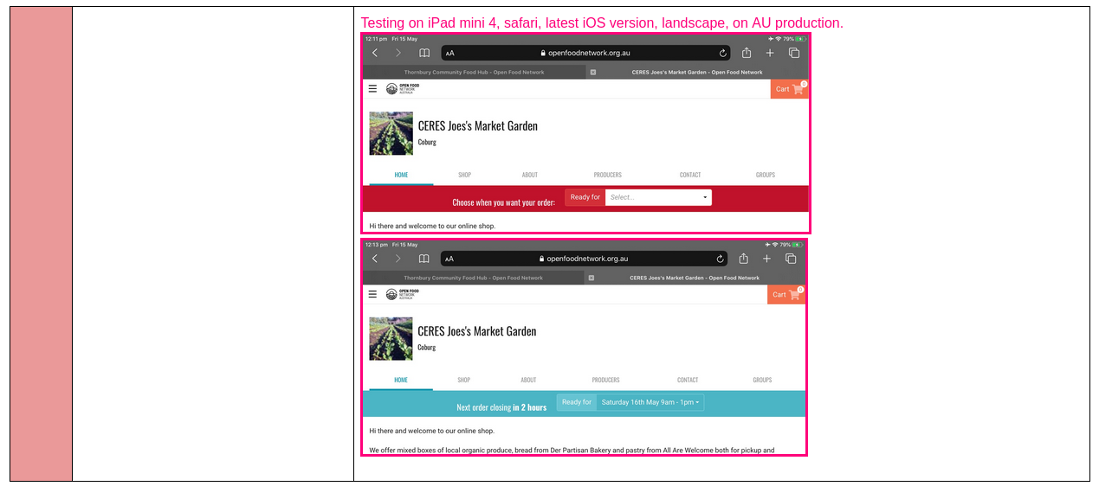This screenshot has height=499, width=1099.
Task: Click '12:11 pm Fri 15 May' status bar time
Action: (x=391, y=39)
